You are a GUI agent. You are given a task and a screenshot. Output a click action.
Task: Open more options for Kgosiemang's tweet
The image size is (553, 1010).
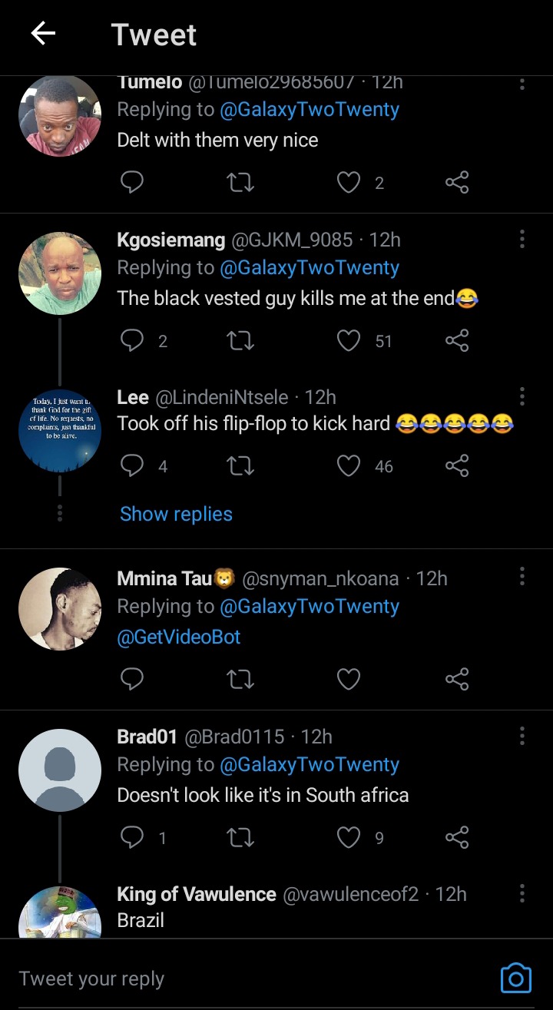coord(522,239)
